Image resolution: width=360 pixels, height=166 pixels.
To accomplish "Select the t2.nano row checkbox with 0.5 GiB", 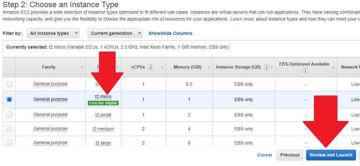I will pos(9,84).
